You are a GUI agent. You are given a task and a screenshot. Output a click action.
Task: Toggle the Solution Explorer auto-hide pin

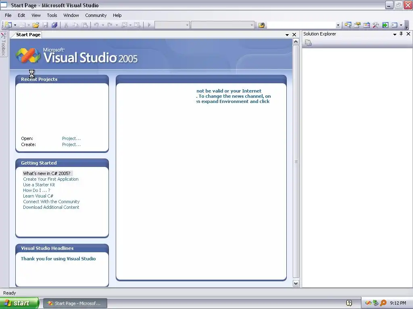(x=401, y=34)
